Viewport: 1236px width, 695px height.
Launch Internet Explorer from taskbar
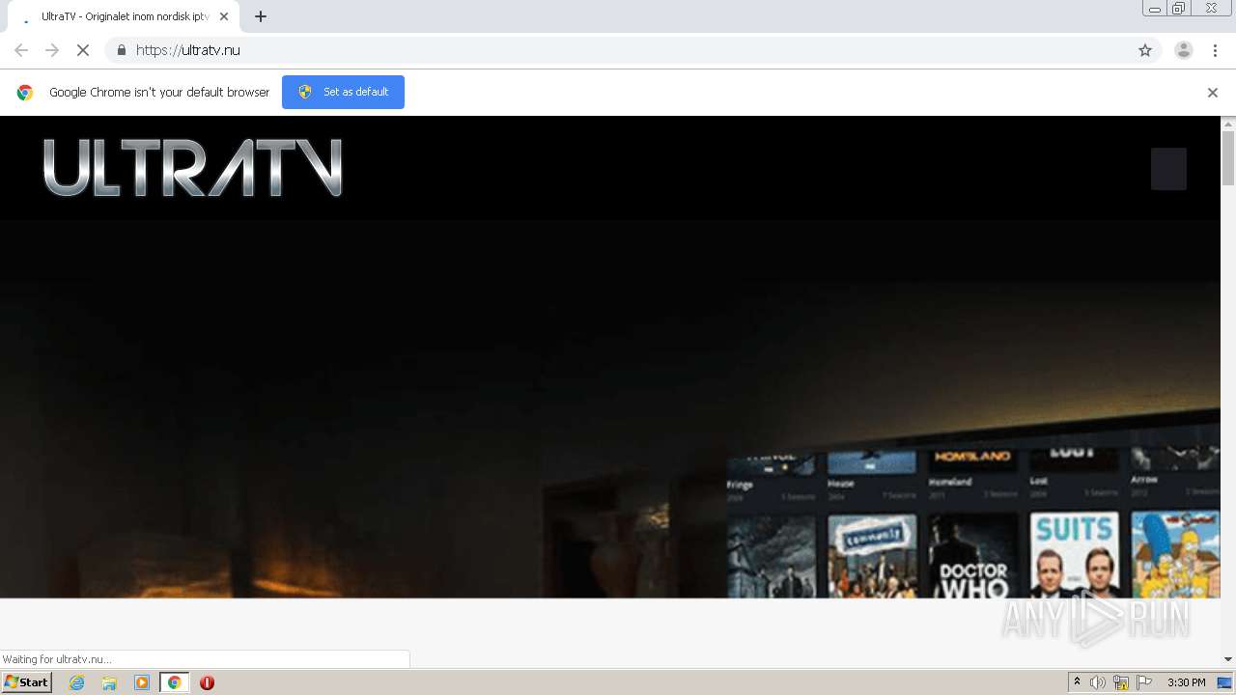[x=77, y=682]
